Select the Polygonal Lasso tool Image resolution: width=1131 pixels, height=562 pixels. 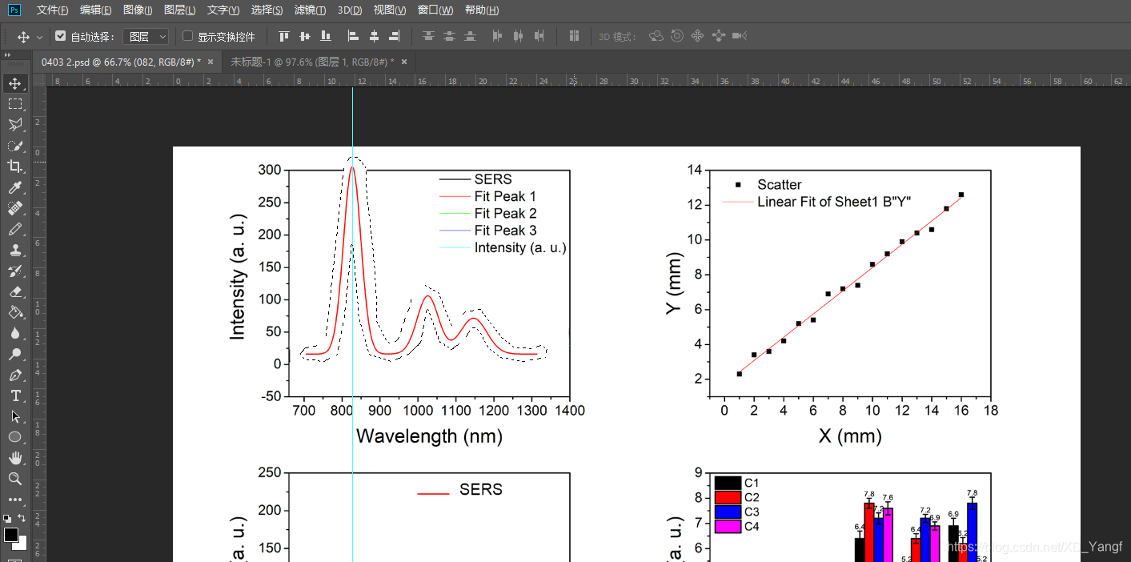coord(14,125)
